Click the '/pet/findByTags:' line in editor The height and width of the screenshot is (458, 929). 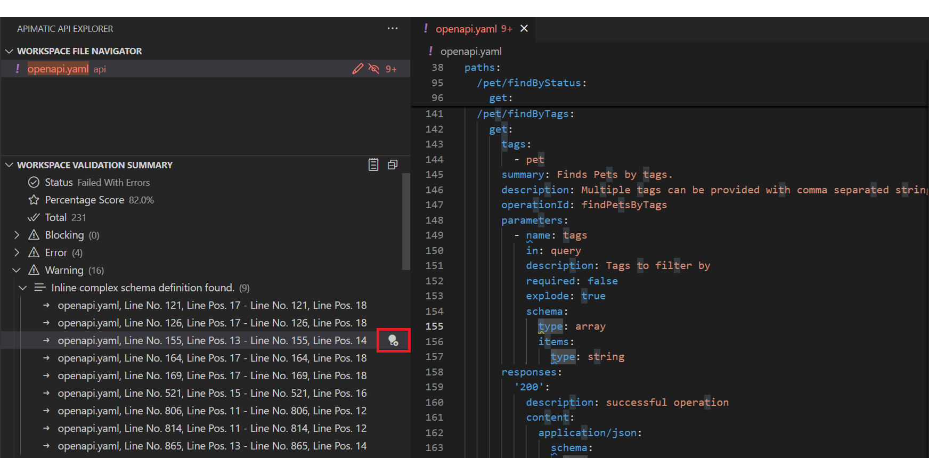pyautogui.click(x=525, y=113)
